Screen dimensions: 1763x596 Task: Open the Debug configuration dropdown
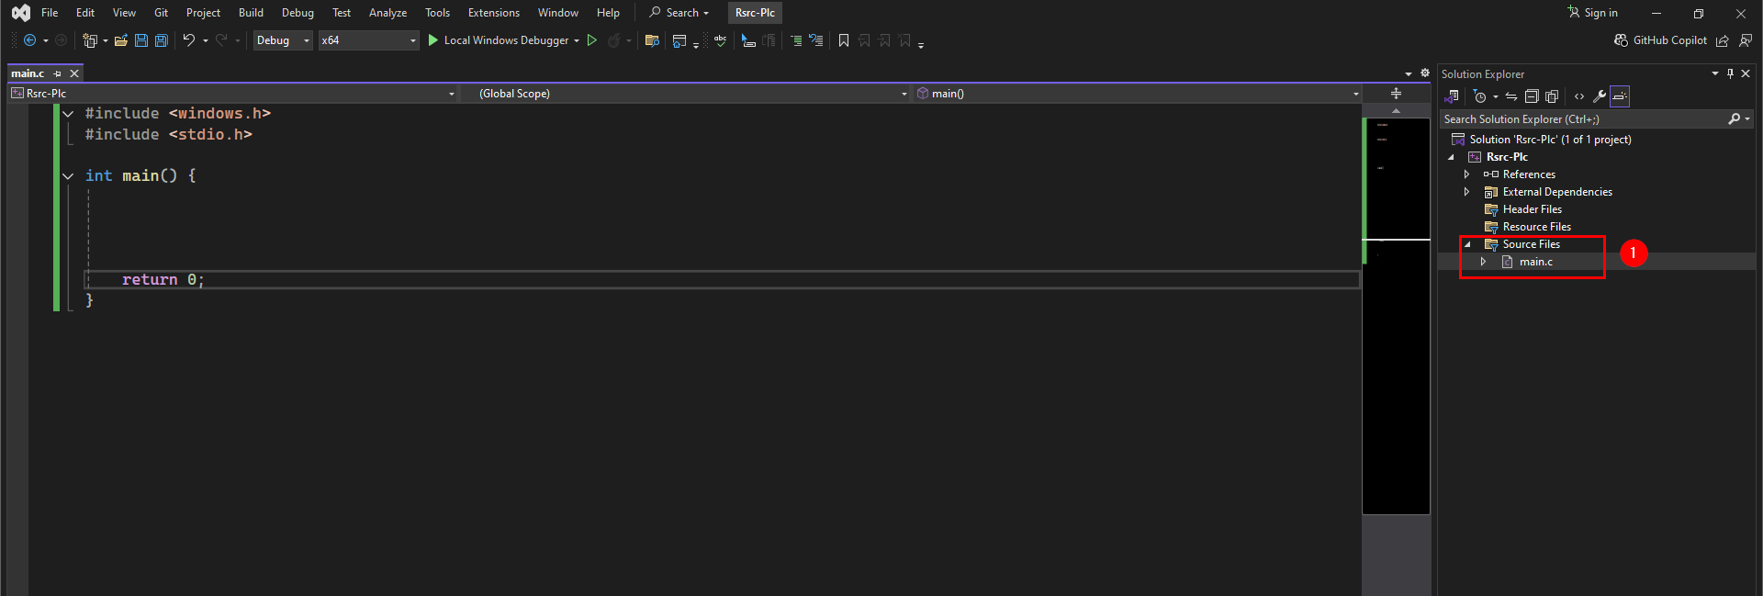click(283, 40)
